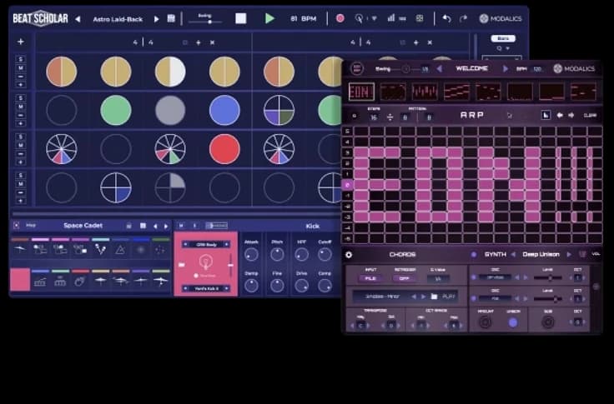This screenshot has width=614, height=404.
Task: Click the solid red beat circle in row three
Action: point(224,149)
